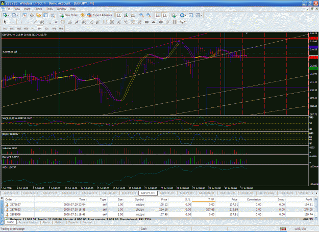
Task: Switch to M1 timeframe
Action: [x=5, y=28]
